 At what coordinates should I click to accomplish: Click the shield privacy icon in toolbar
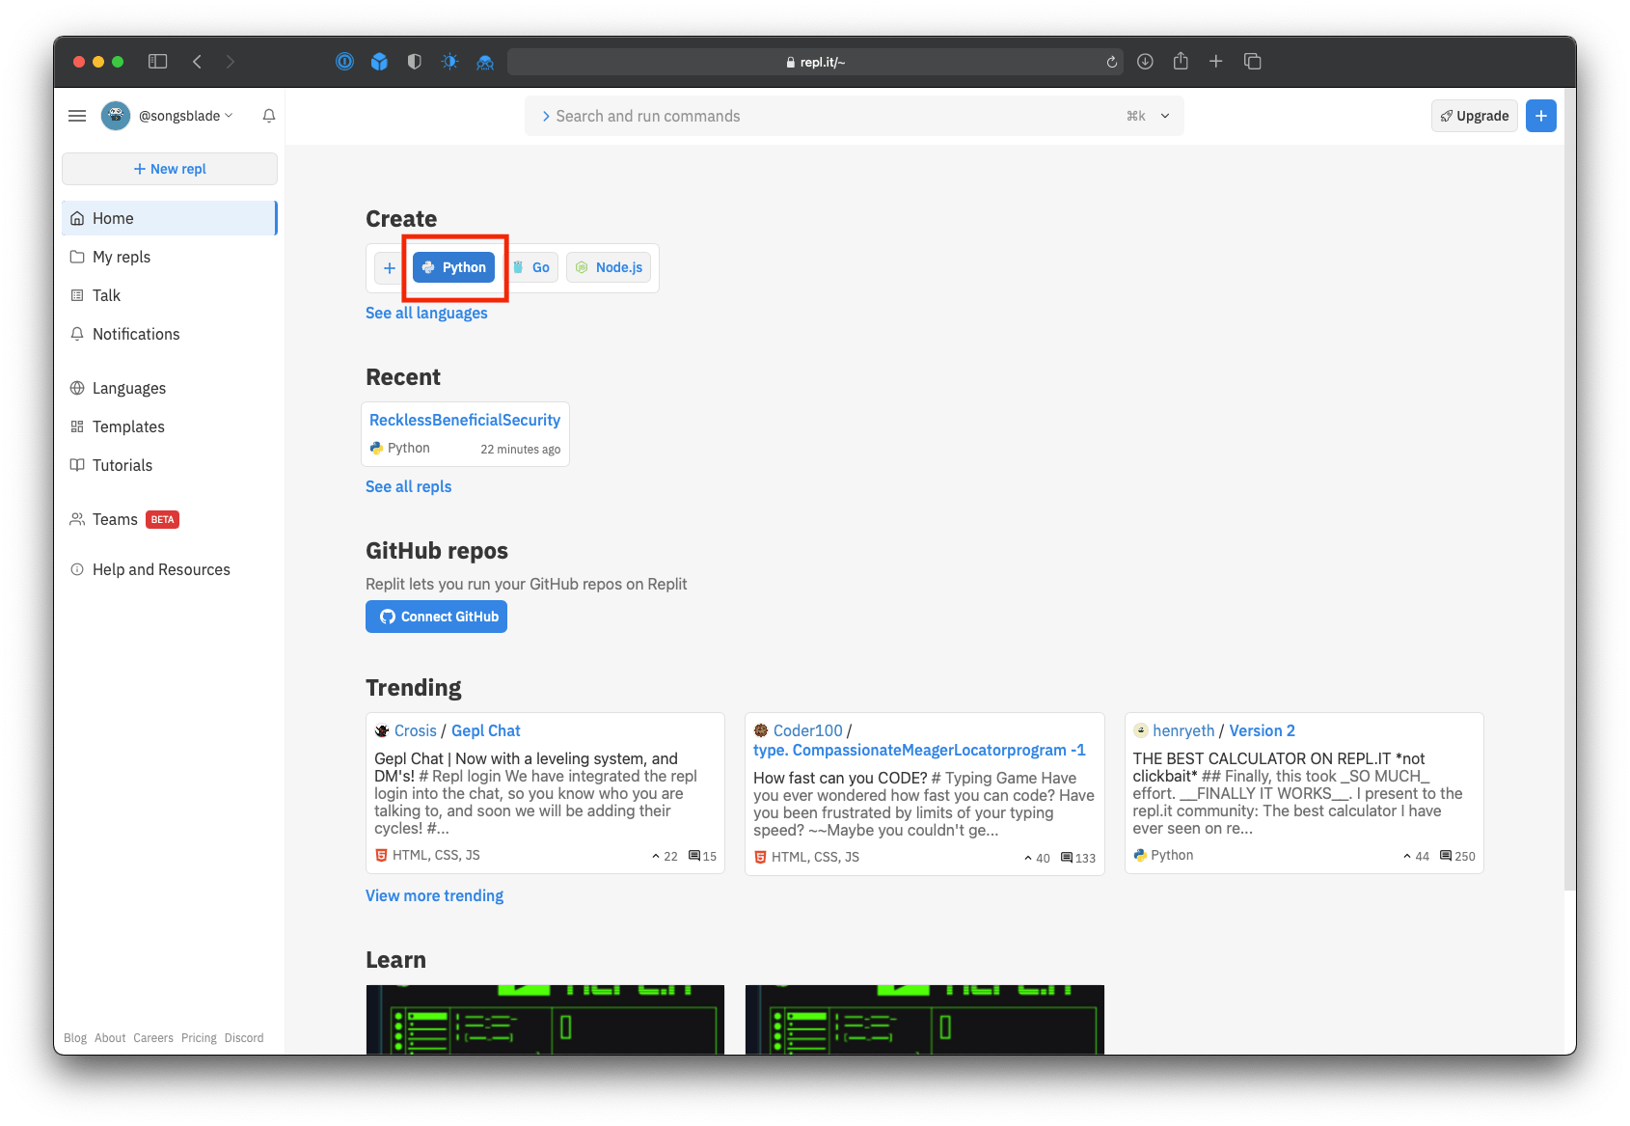[x=415, y=62]
